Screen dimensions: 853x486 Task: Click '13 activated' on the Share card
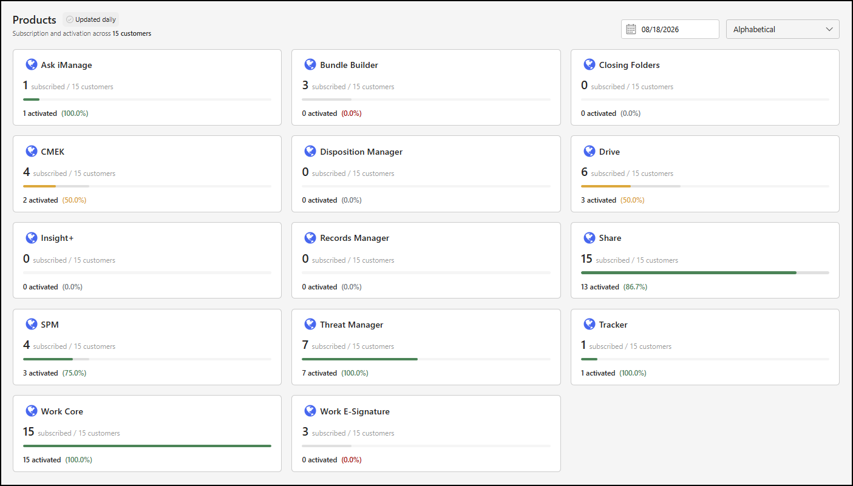600,287
